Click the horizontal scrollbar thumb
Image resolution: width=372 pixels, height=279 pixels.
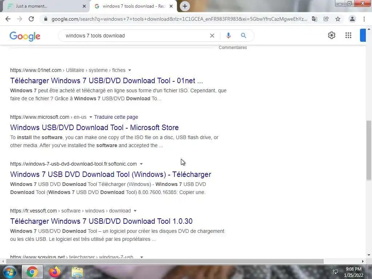165,261
